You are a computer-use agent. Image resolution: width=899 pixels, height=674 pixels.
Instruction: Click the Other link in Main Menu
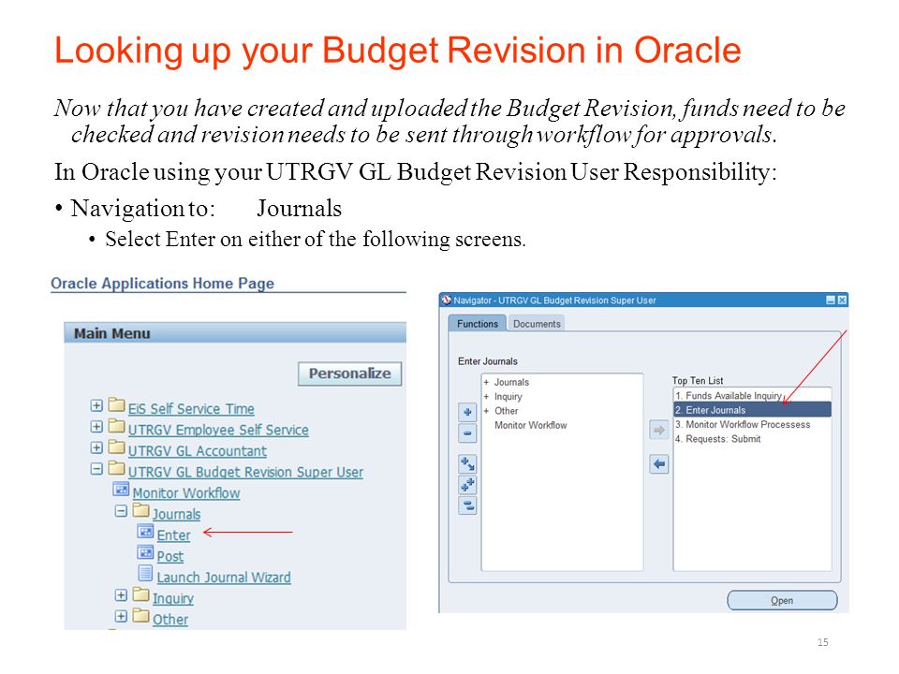click(x=170, y=620)
